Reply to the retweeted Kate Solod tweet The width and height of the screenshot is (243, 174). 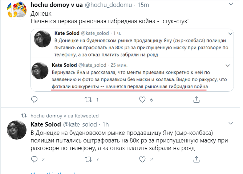point(35,159)
